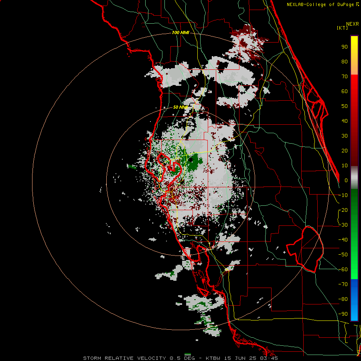Click the -20 value on the velocity scale

point(343,210)
